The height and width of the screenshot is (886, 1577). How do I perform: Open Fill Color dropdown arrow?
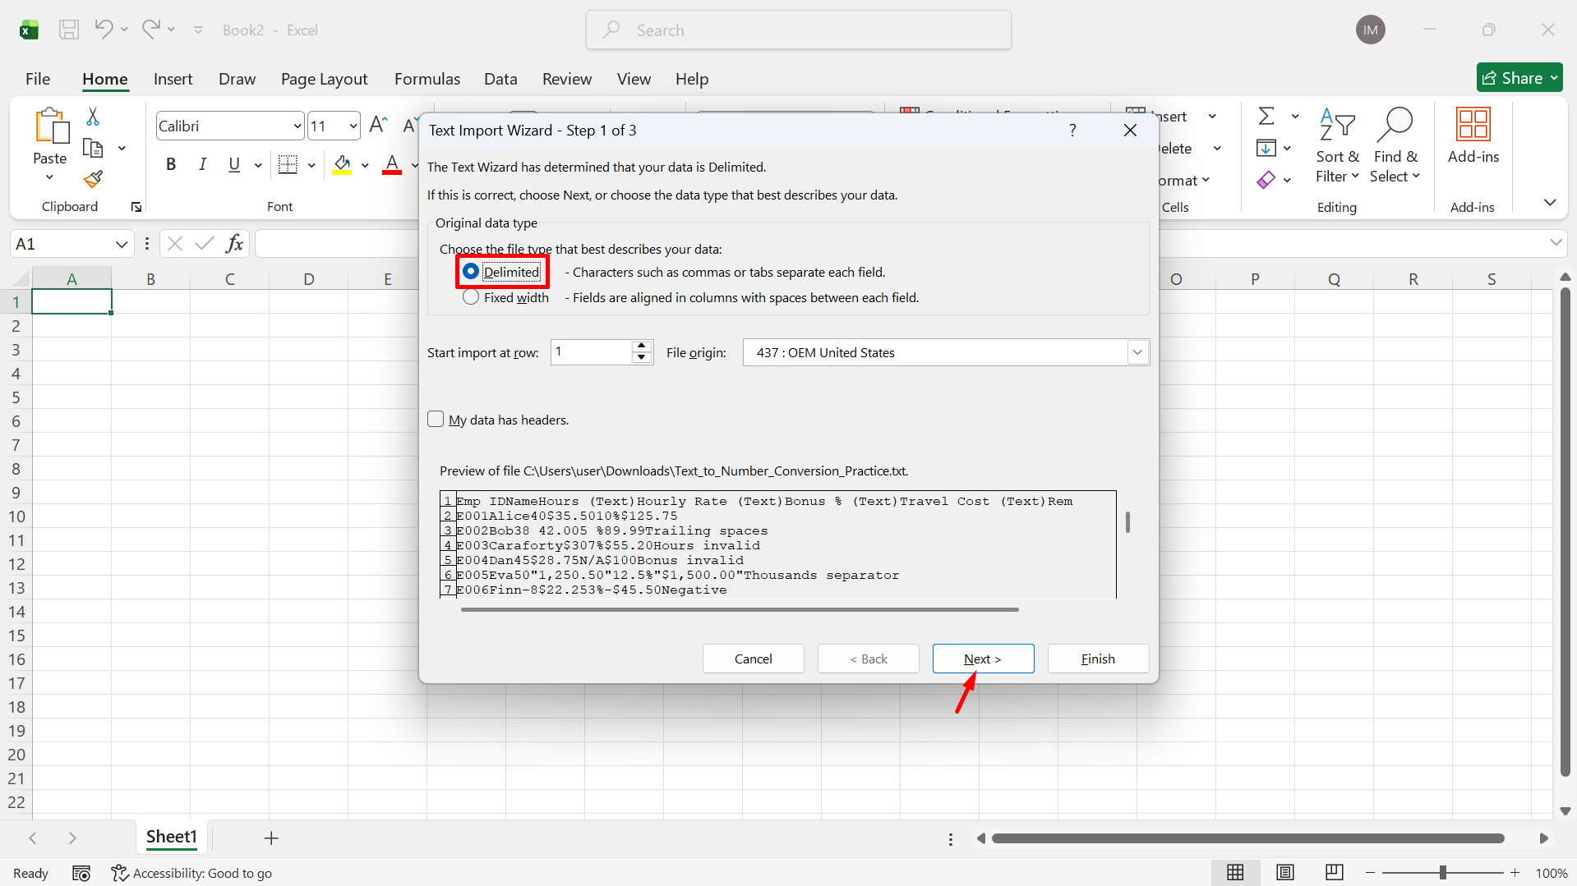coord(365,164)
